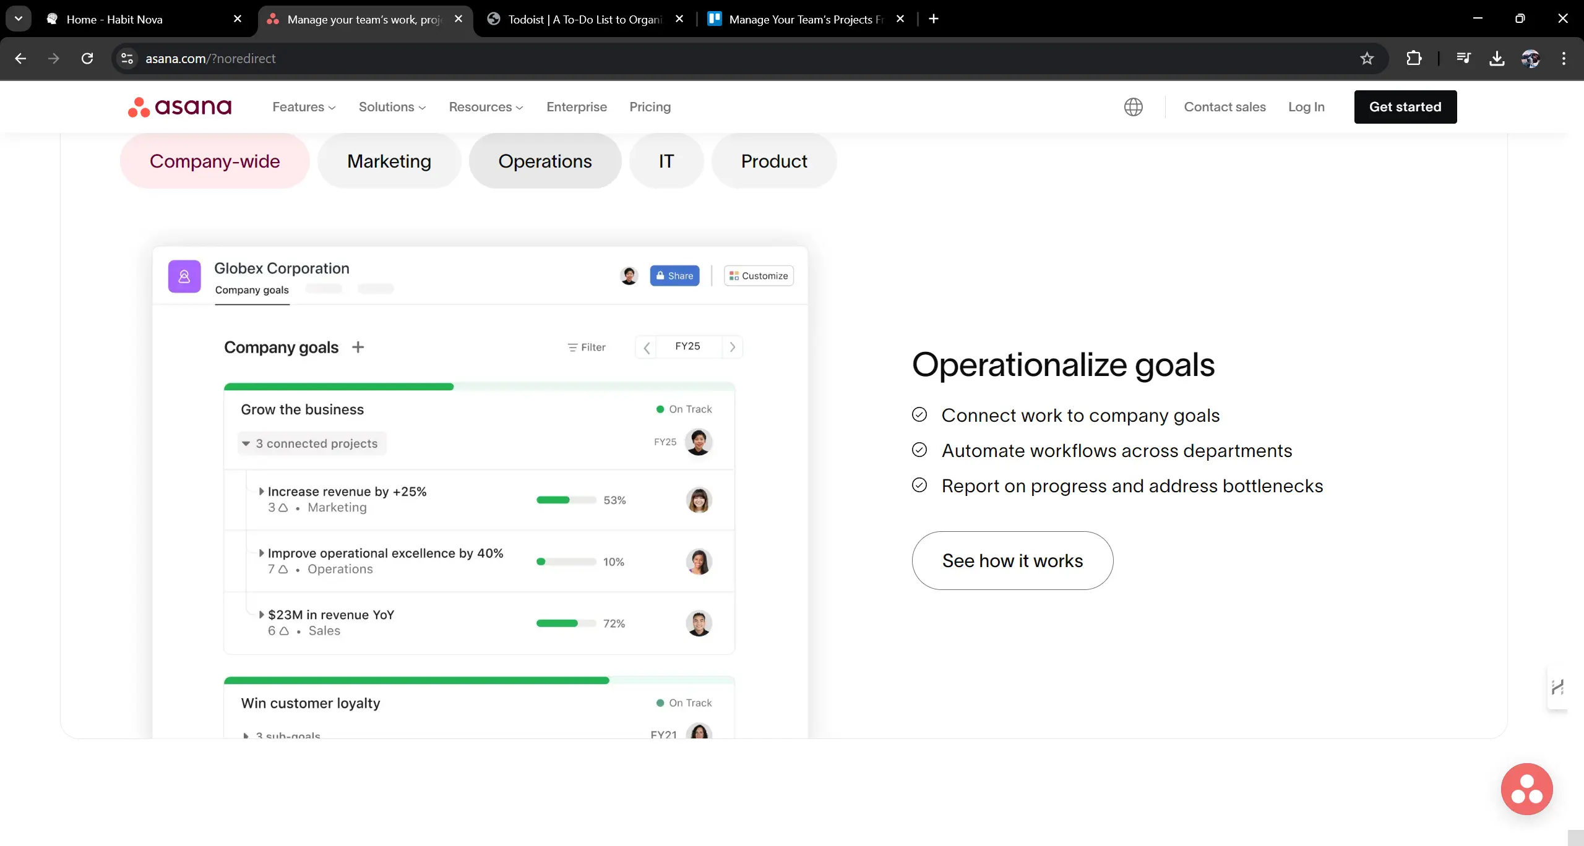The image size is (1584, 846).
Task: Open the tab search dropdown arrow
Action: (x=19, y=19)
